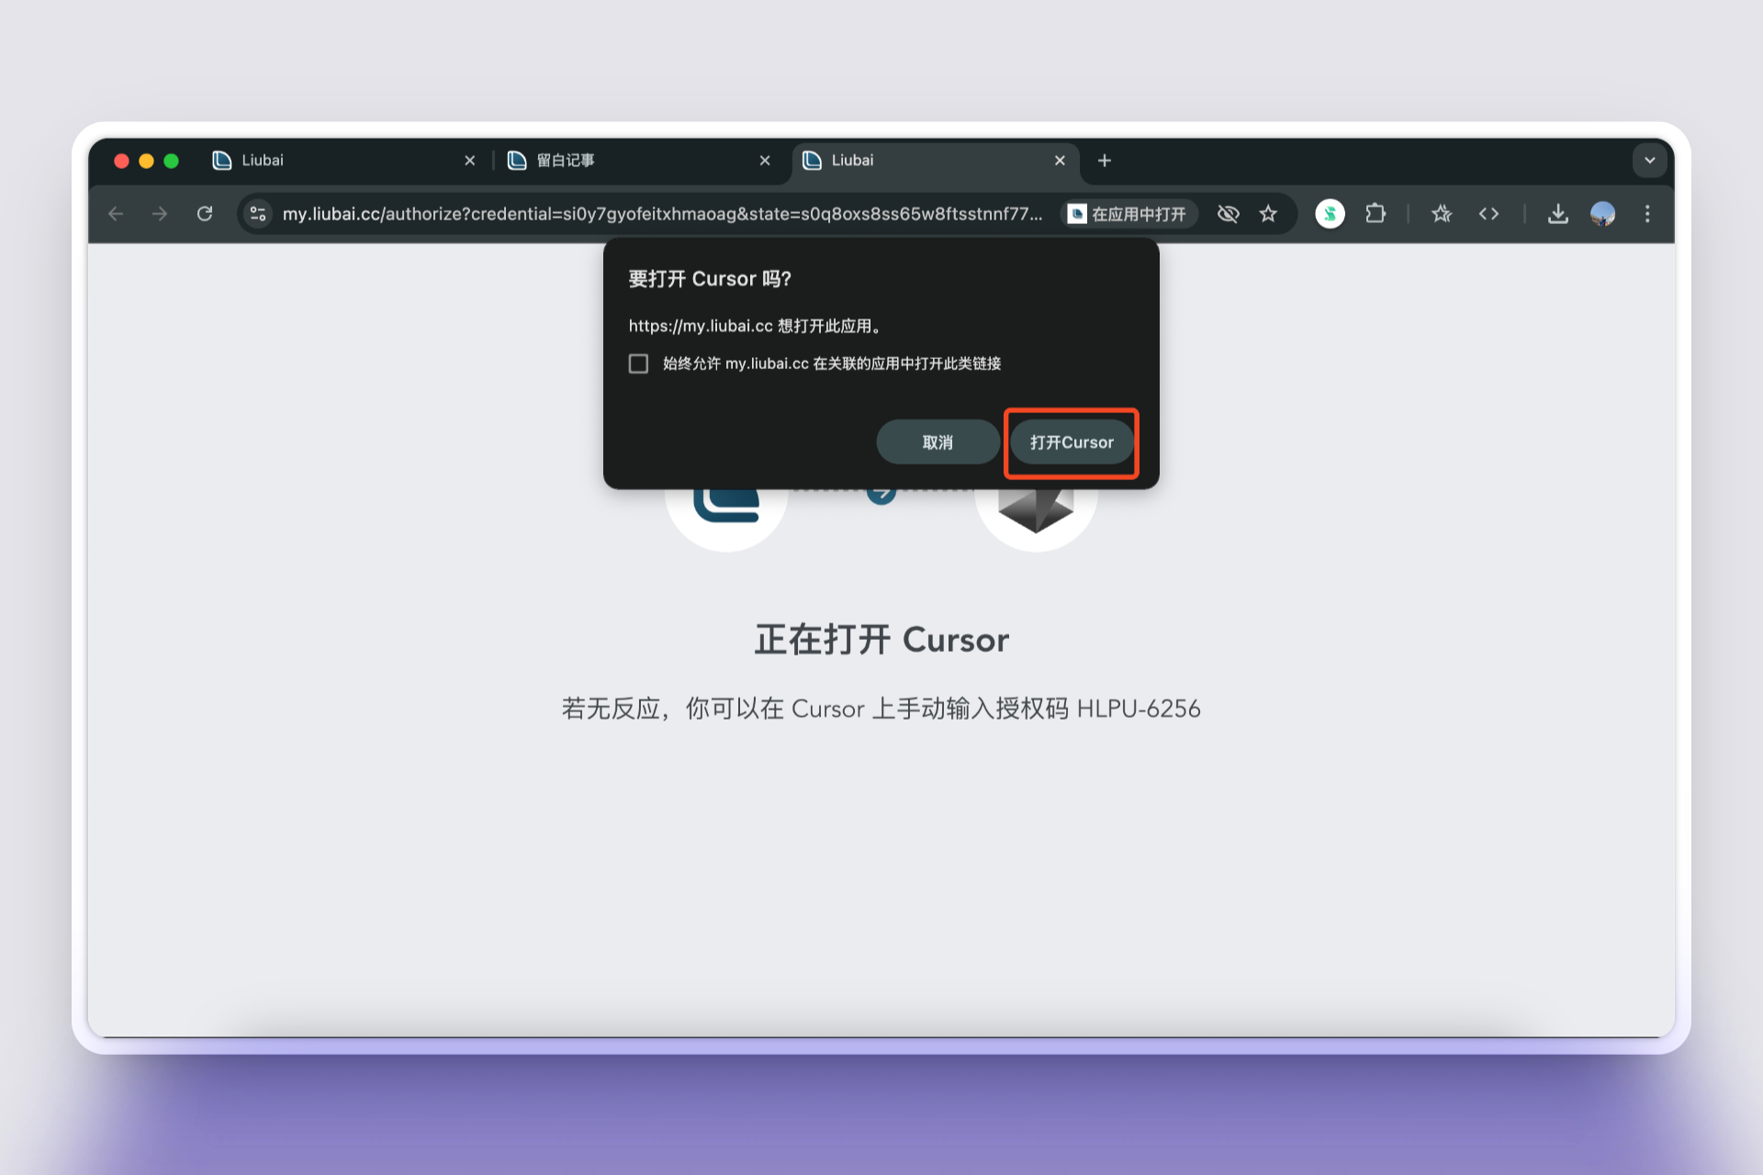The width and height of the screenshot is (1763, 1175).
Task: Cancel the dialog with 取消
Action: tap(937, 442)
